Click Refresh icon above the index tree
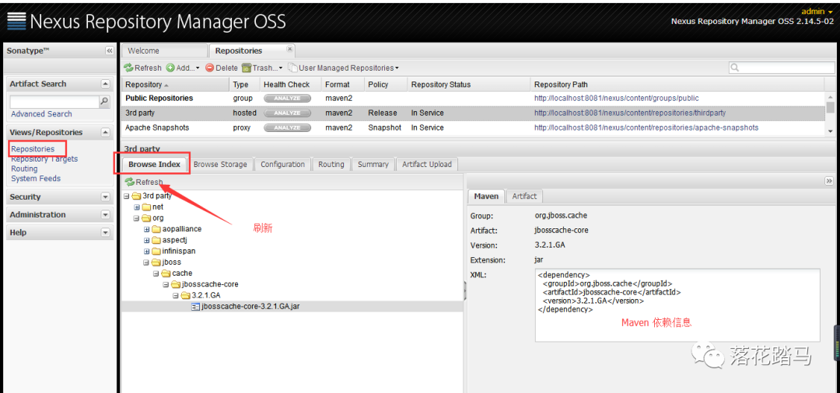840x393 pixels. tap(130, 183)
